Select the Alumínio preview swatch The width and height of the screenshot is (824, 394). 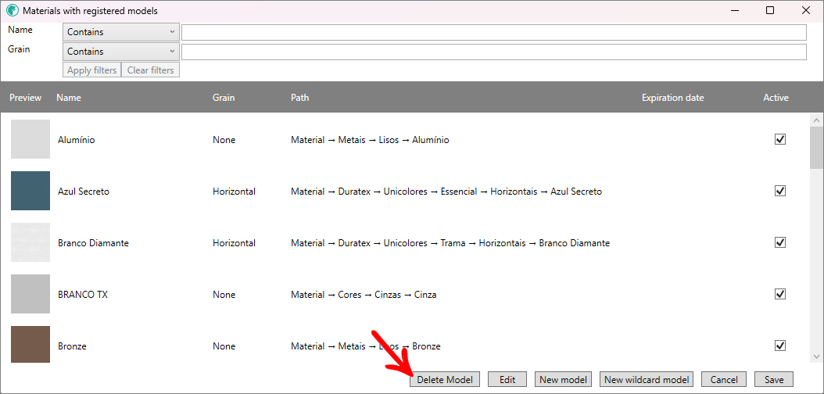[30, 139]
